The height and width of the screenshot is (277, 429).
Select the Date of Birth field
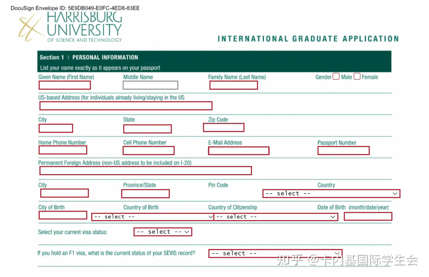pyautogui.click(x=368, y=216)
